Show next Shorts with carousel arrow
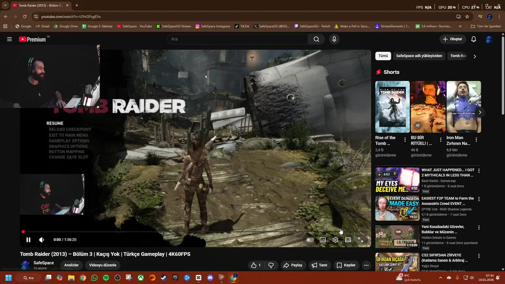Viewport: 505px width, 284px height. pyautogui.click(x=480, y=112)
